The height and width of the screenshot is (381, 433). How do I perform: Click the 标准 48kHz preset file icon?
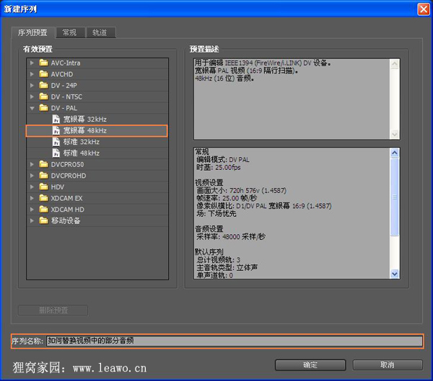pyautogui.click(x=56, y=153)
